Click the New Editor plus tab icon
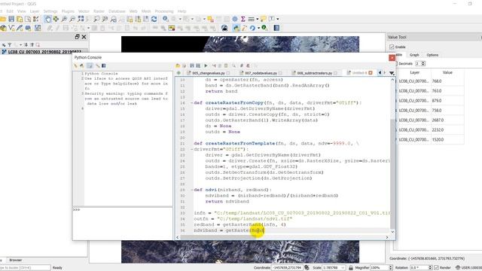Image resolution: width=482 pixels, height=271 pixels. (178, 73)
